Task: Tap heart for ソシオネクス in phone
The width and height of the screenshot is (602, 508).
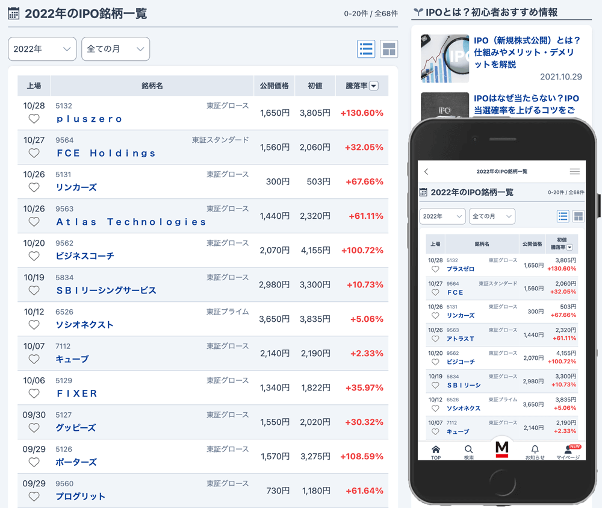Action: (x=435, y=409)
